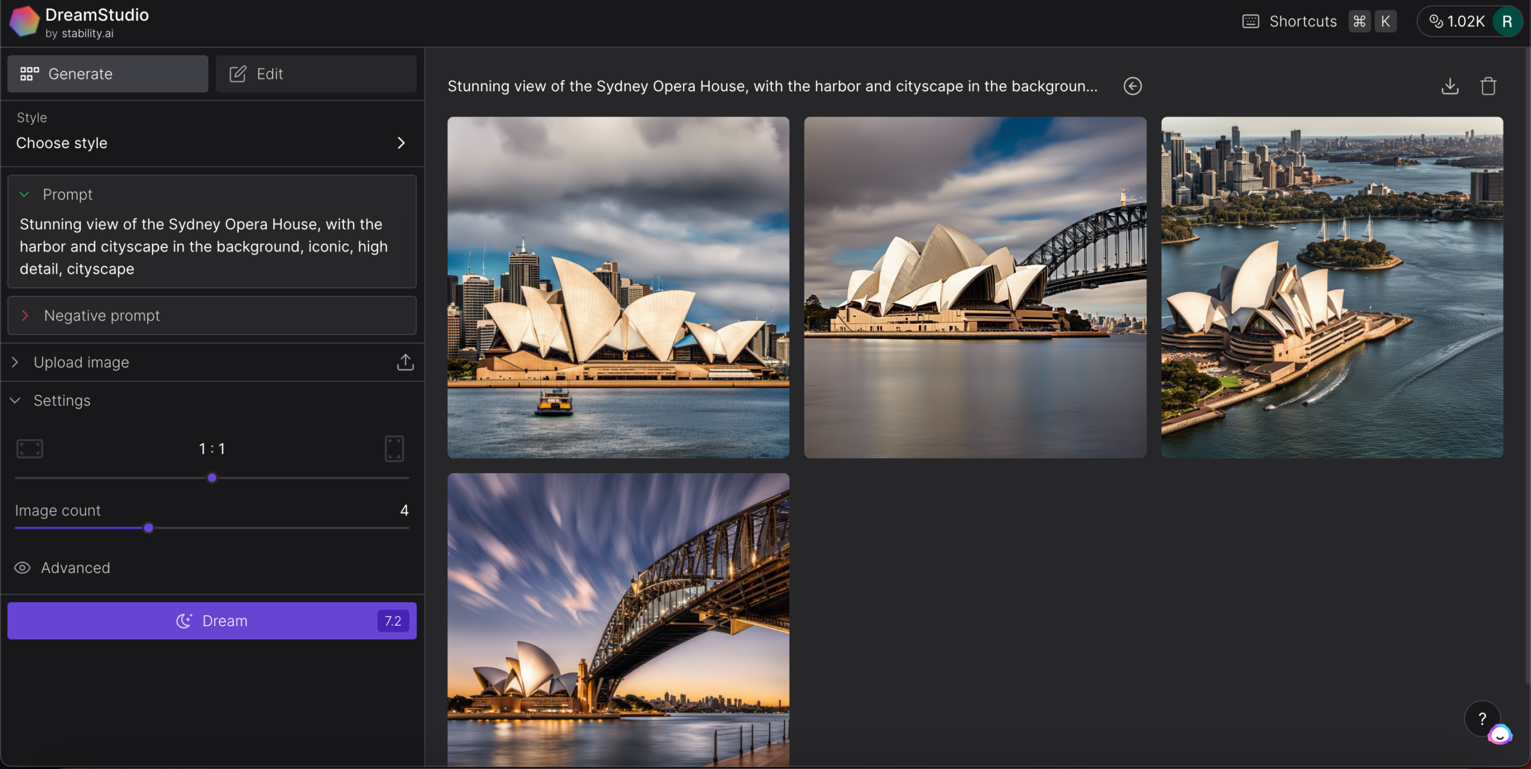Click the download images icon
The image size is (1531, 769).
coord(1450,86)
